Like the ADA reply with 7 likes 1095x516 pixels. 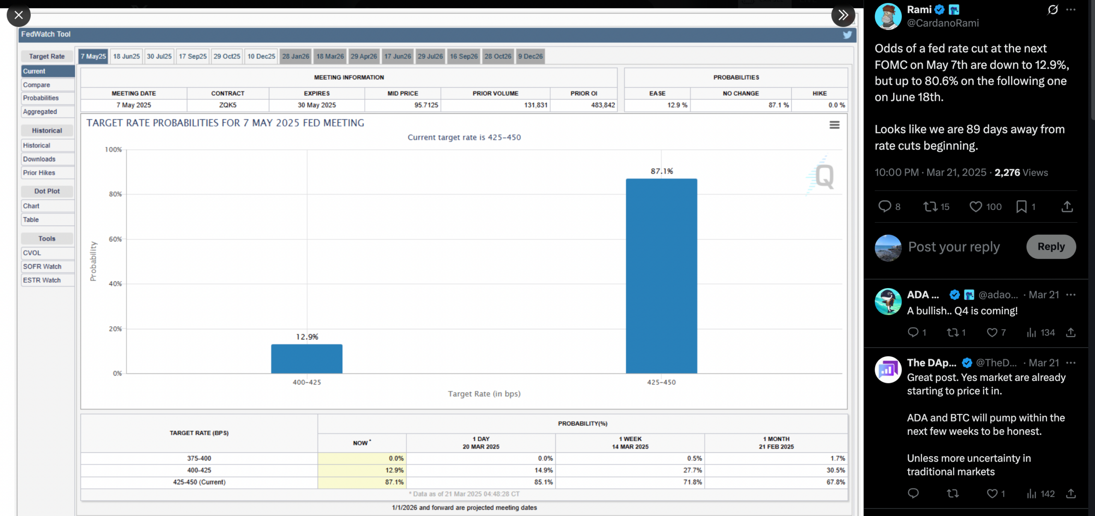(992, 332)
